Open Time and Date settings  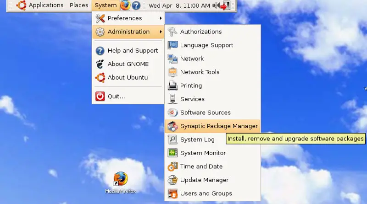click(212, 166)
